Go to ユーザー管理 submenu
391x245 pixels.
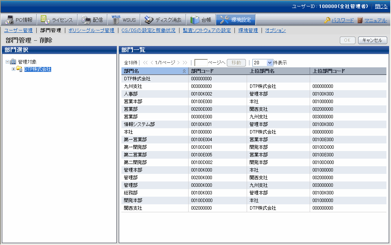[18, 30]
